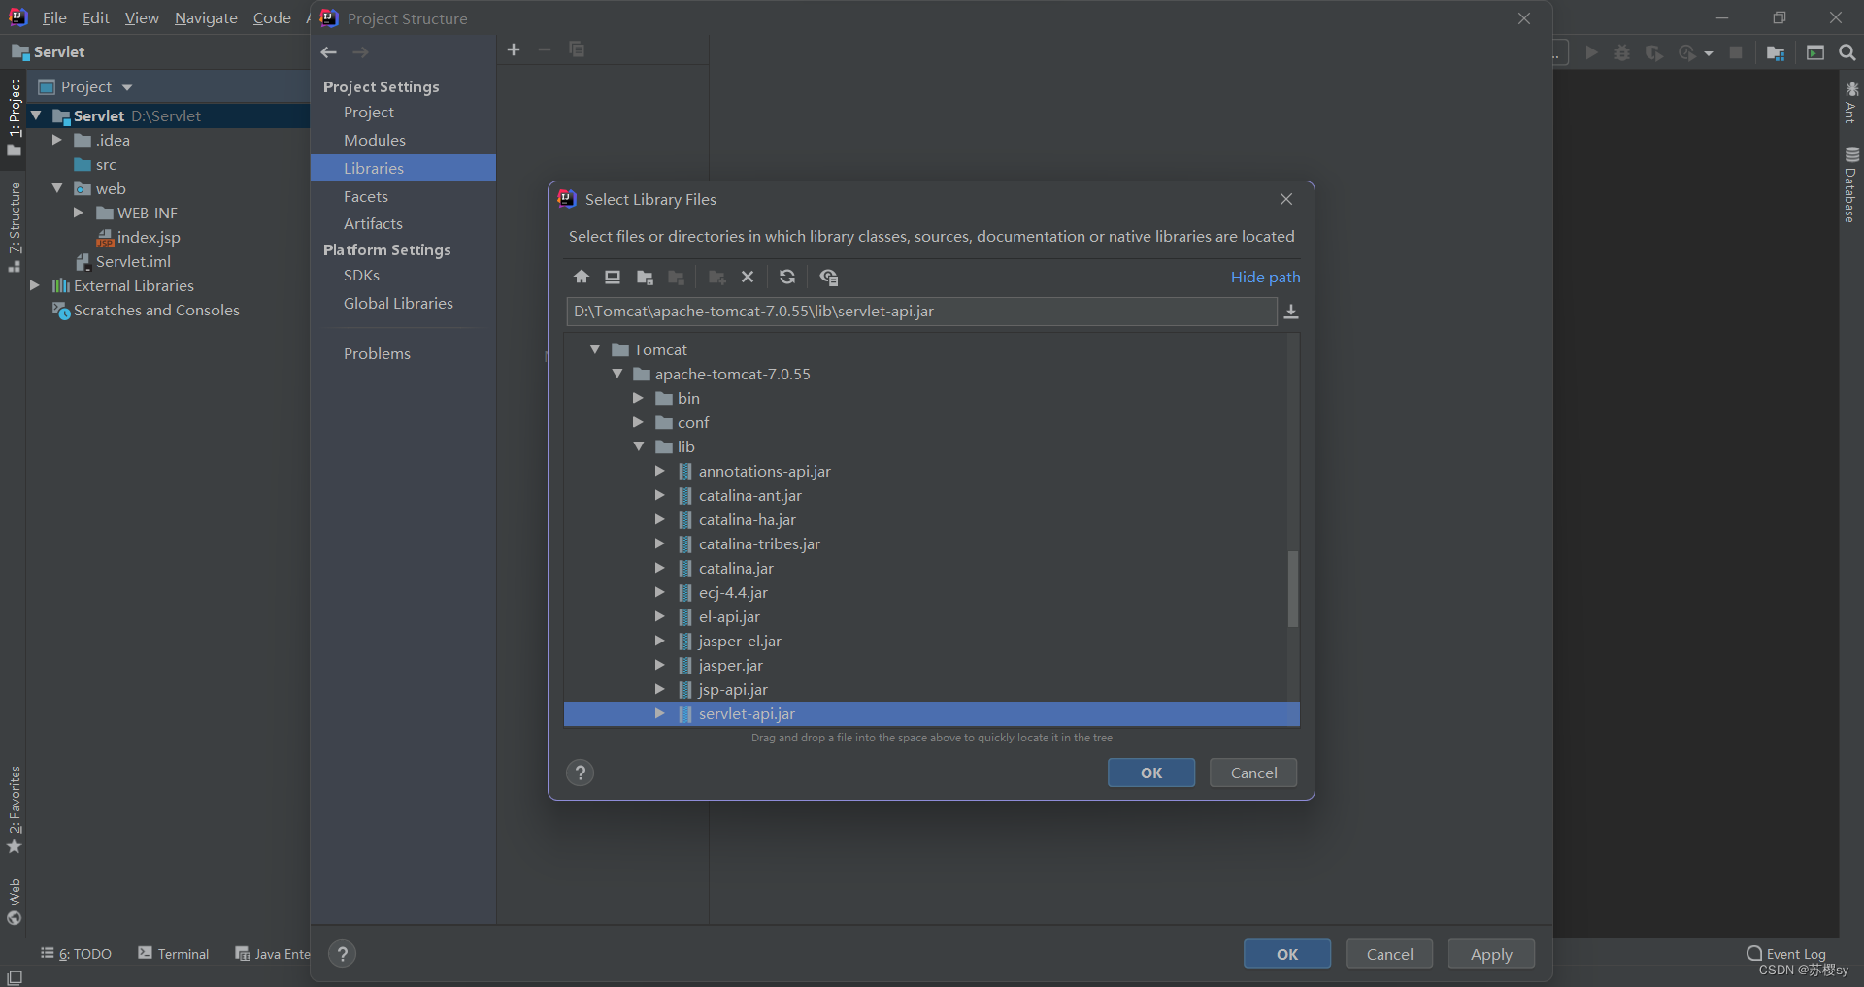
Task: Collapse the lib folder
Action: pyautogui.click(x=639, y=446)
